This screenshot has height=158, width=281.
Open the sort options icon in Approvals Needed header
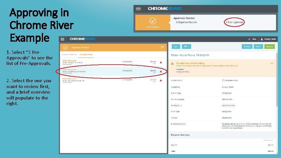click(x=162, y=47)
